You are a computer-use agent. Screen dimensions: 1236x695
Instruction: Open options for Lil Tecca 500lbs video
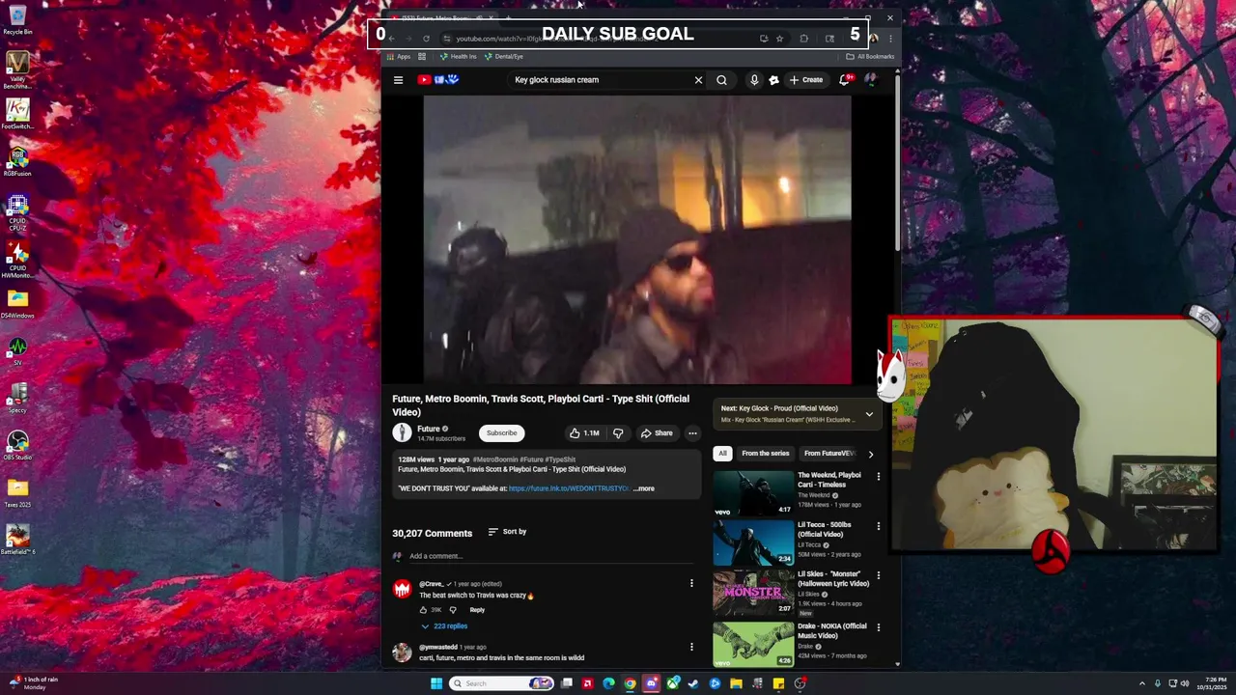click(x=878, y=527)
